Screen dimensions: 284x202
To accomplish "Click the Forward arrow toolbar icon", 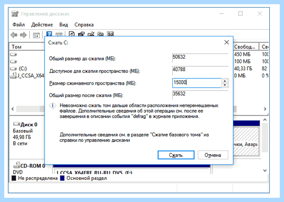I will coord(23,35).
